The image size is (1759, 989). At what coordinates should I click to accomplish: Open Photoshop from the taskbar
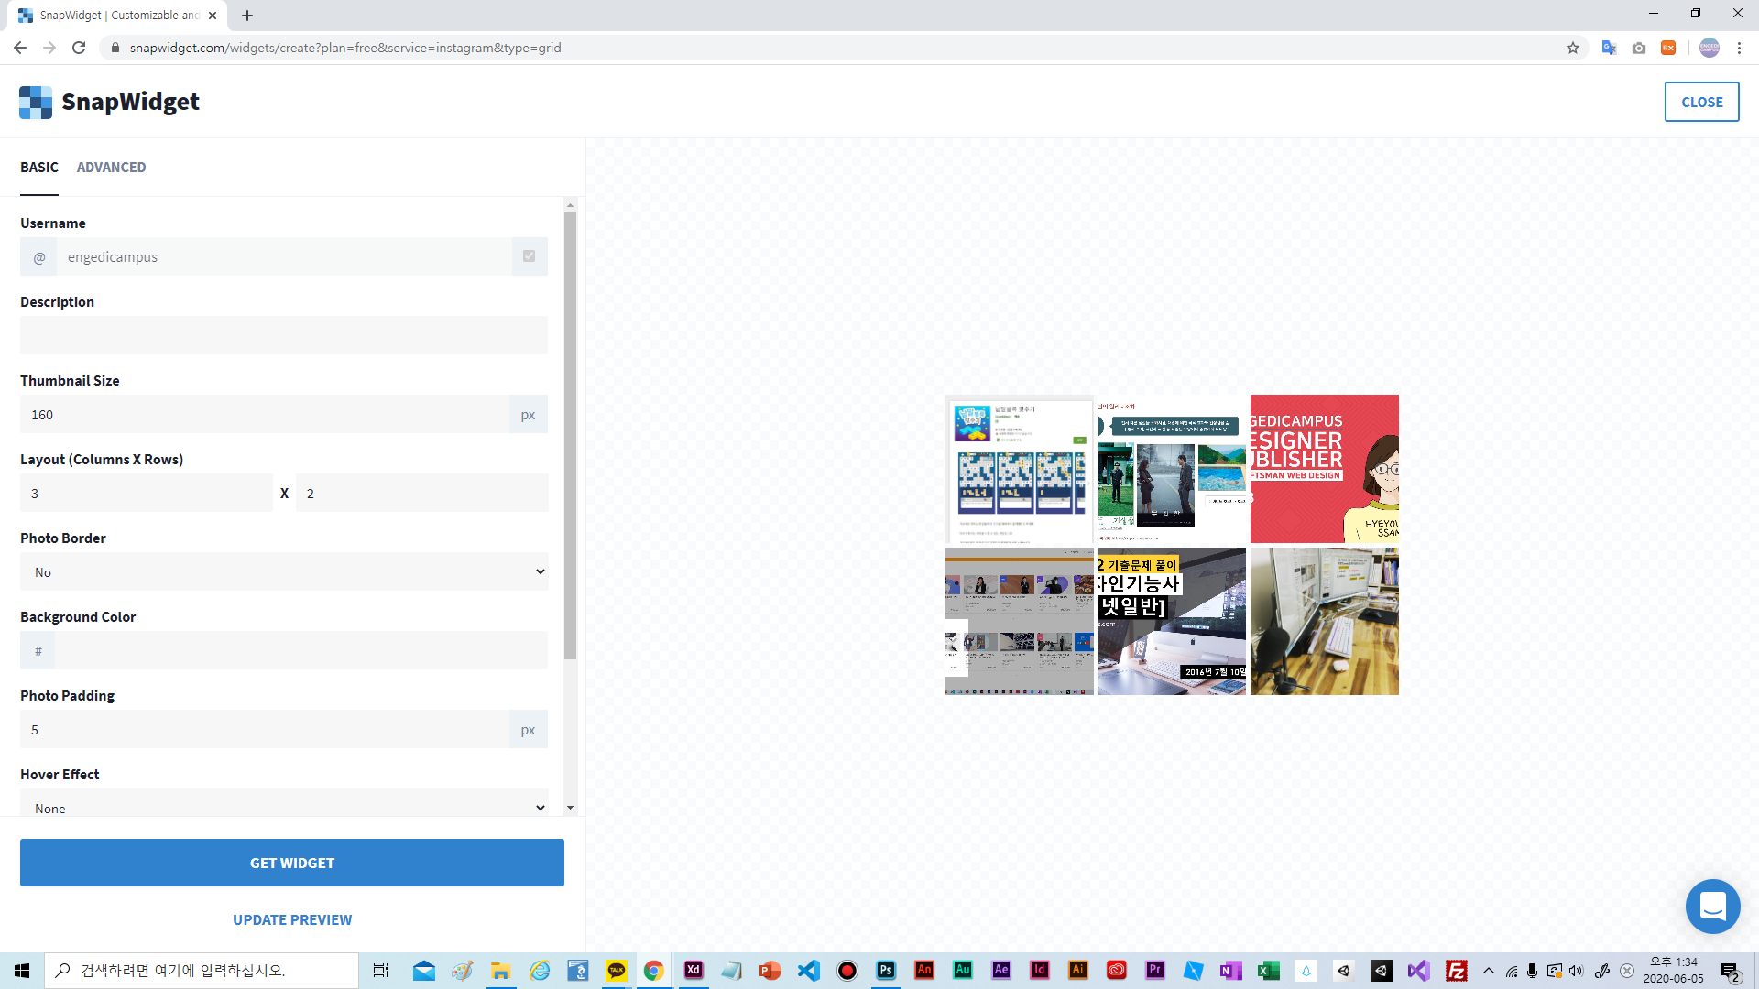click(886, 971)
